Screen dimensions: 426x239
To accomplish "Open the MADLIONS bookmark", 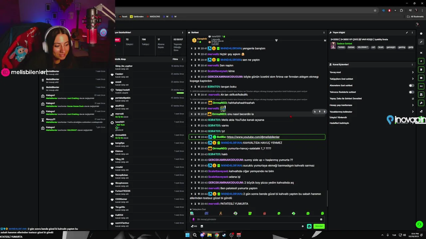I will 153,16.
